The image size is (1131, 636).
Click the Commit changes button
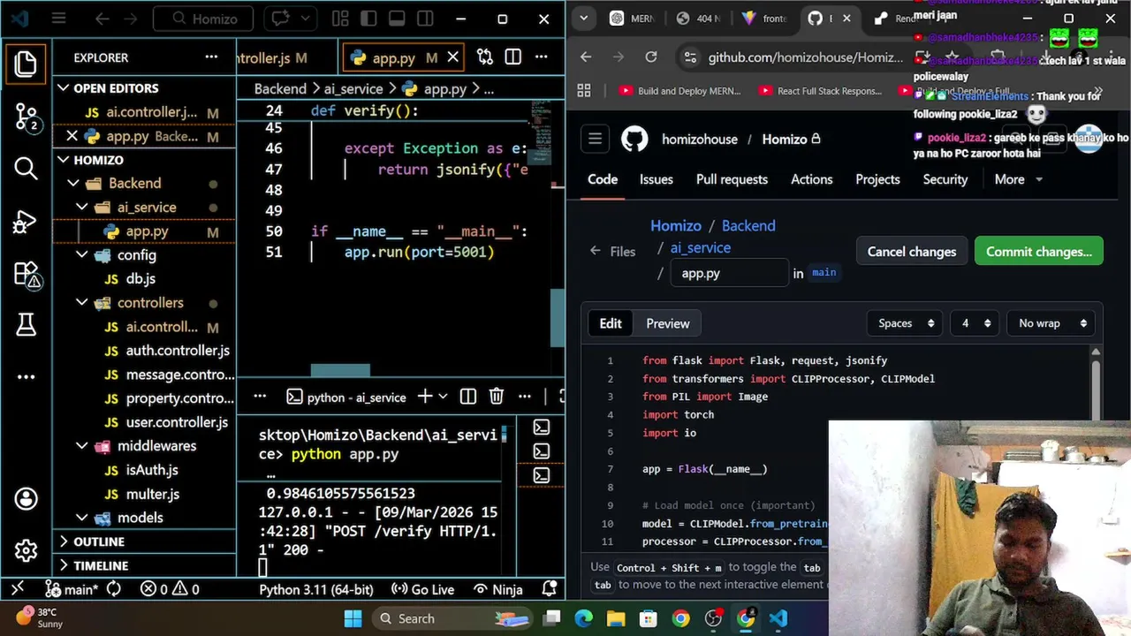1038,252
